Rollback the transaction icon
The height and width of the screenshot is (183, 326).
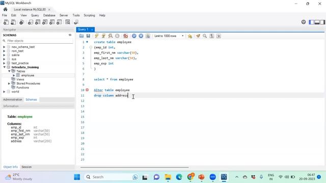[141, 36]
